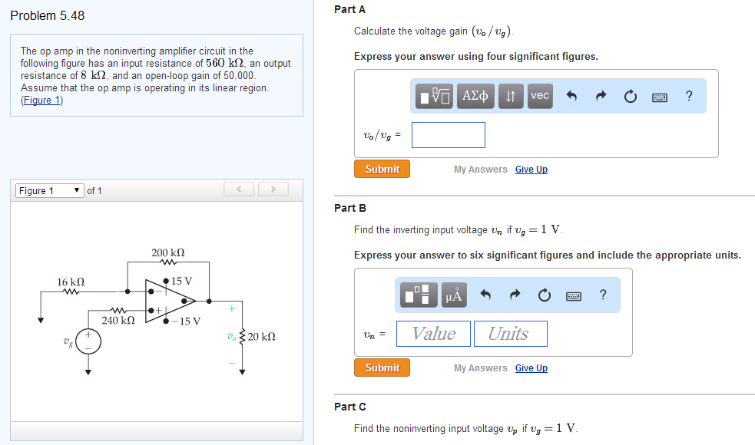
Task: Click the superscript/subscript arrows icon
Action: [x=510, y=95]
